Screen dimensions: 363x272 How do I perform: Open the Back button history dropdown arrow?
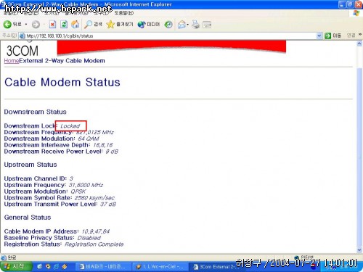click(26, 25)
